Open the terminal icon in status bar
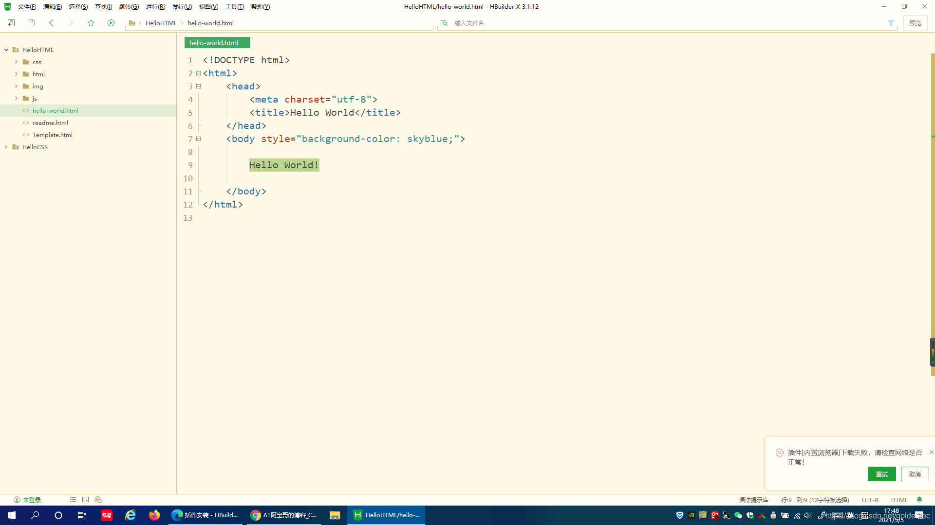 point(86,500)
